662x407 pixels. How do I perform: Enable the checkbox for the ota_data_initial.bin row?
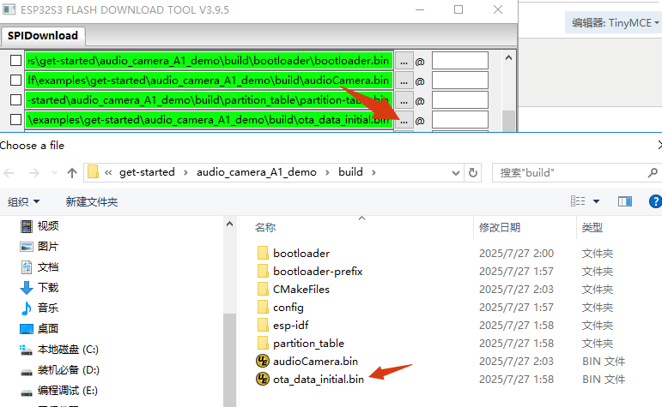(15, 120)
